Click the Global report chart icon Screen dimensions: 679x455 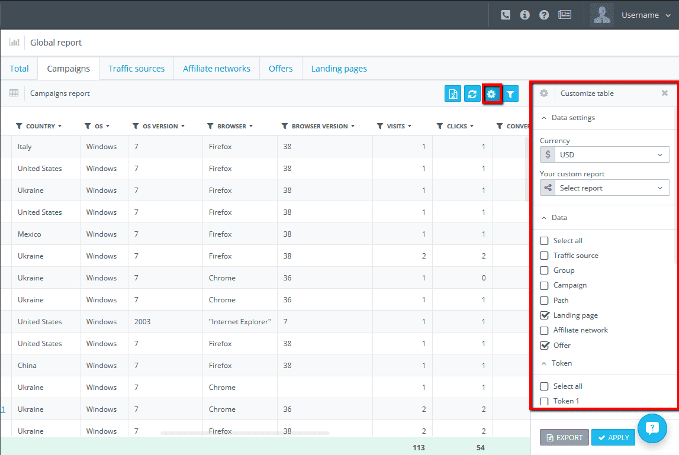click(x=15, y=43)
